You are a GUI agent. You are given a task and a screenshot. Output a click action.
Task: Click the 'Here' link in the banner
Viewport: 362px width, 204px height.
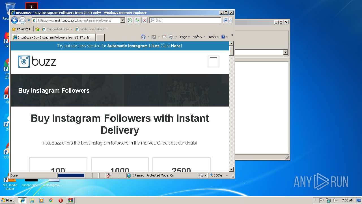(176, 46)
